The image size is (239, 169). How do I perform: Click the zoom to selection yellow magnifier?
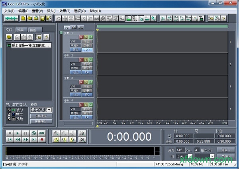[x=56, y=140]
